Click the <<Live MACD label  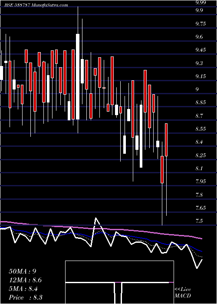tap(183, 292)
